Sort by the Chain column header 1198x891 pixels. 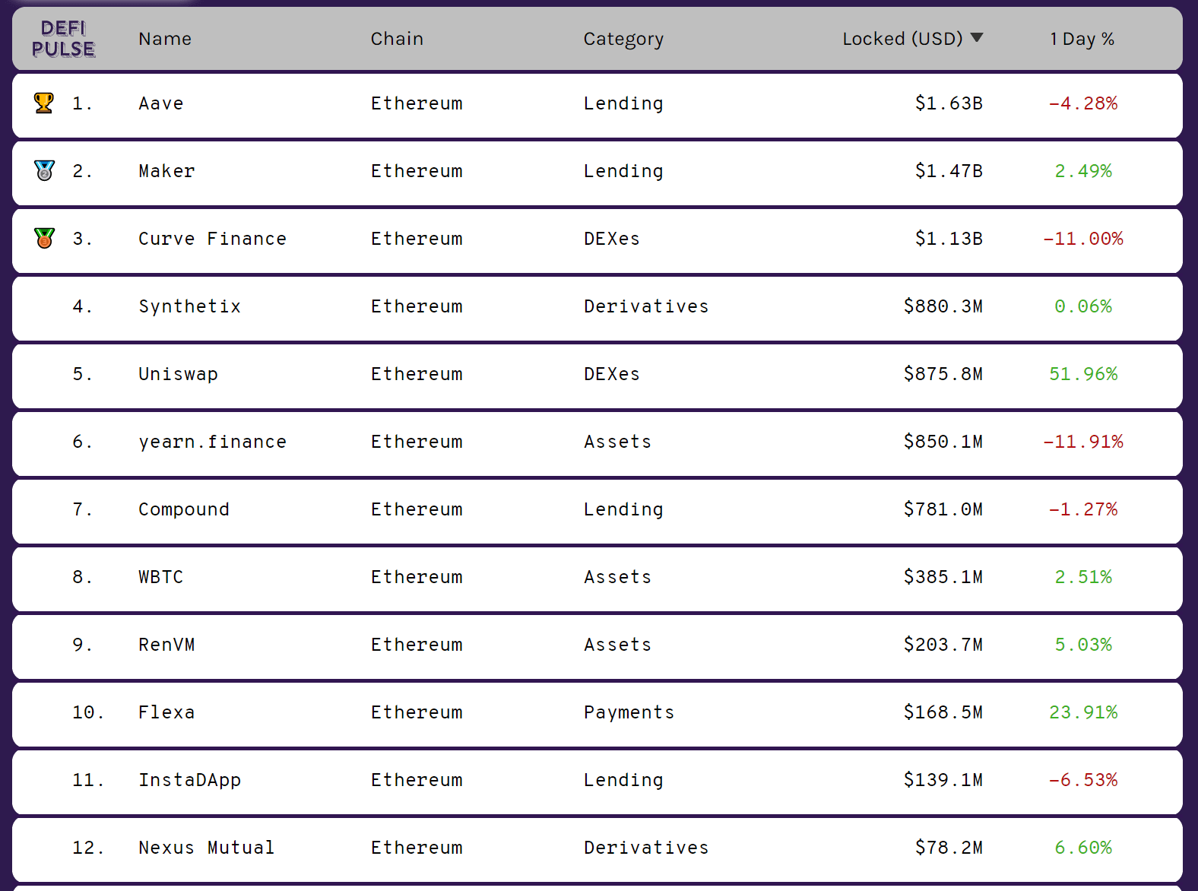pyautogui.click(x=397, y=39)
